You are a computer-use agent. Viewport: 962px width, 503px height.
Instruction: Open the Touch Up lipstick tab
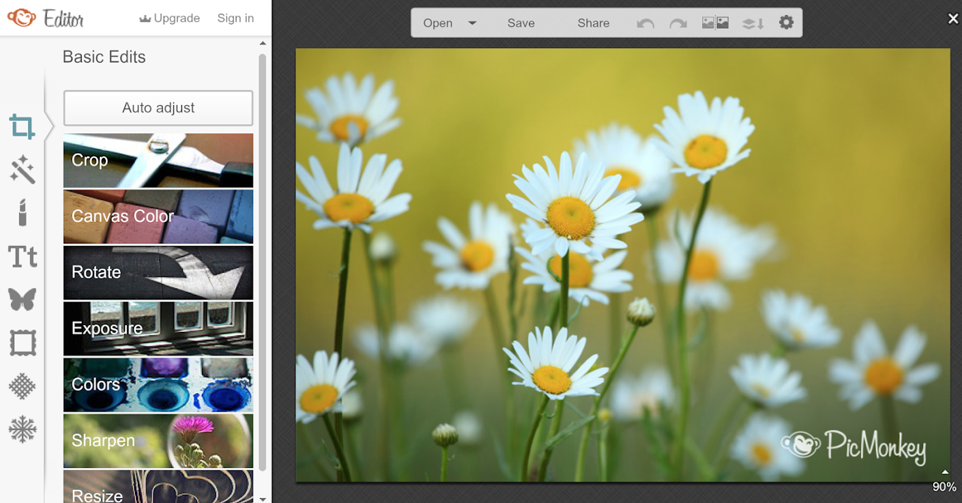click(22, 213)
